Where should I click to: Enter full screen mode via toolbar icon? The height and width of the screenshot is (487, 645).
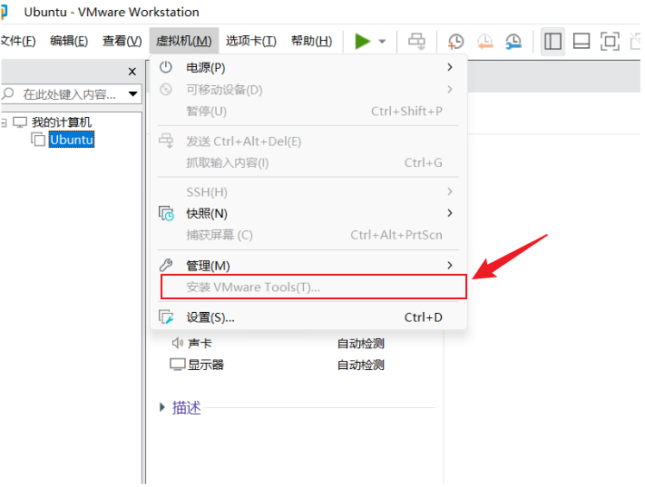click(611, 41)
